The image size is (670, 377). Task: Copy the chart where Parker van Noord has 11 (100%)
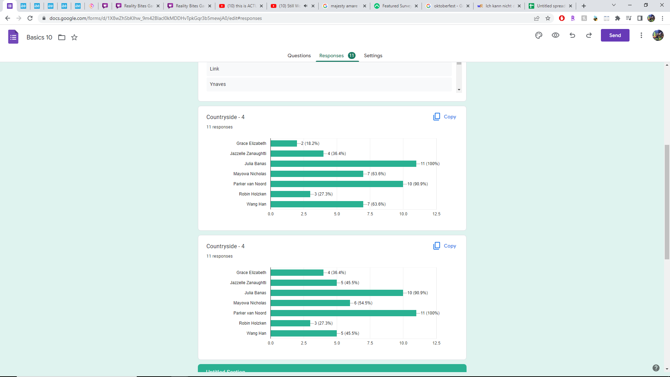[x=445, y=246]
